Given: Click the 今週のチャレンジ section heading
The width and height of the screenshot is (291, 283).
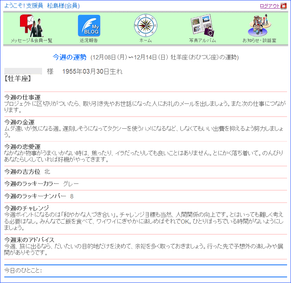Looking at the screenshot, I should click(26, 208).
